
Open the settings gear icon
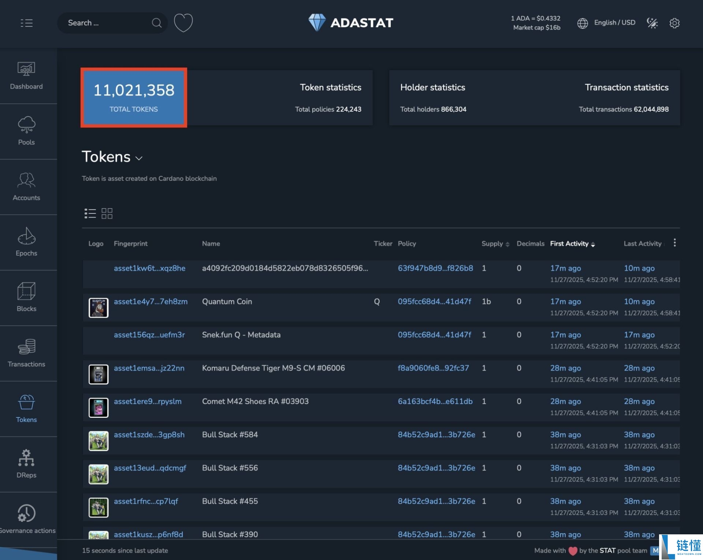click(674, 23)
